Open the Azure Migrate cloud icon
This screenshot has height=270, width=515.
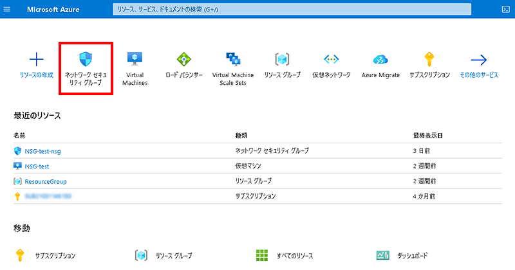[x=380, y=60]
